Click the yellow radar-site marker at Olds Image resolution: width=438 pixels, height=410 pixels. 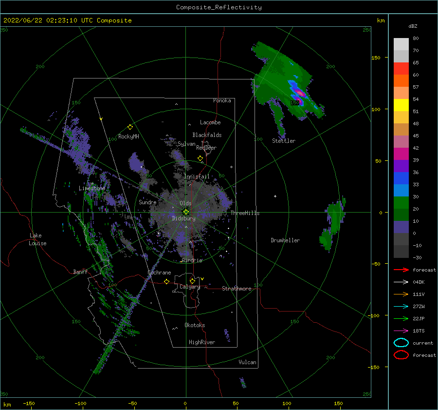point(186,212)
